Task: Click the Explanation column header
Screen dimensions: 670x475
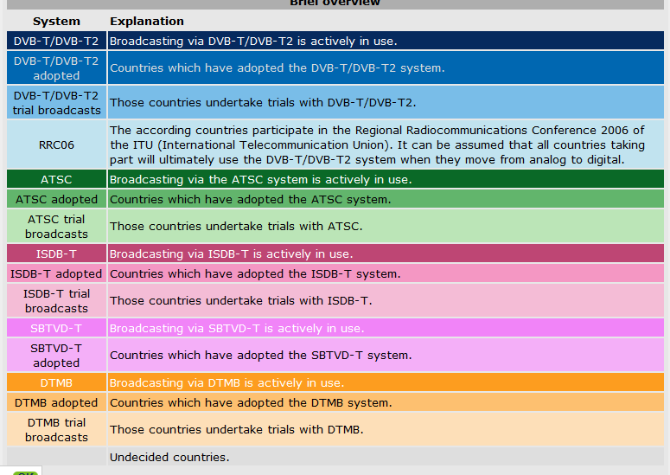Action: [x=147, y=21]
